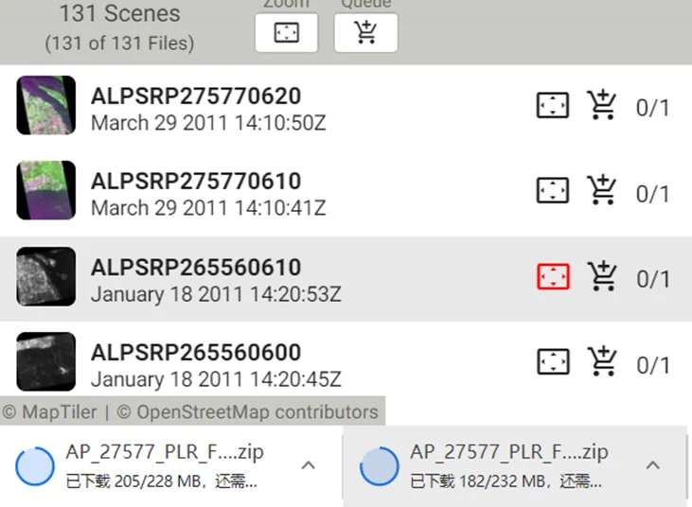The image size is (692, 507).
Task: Click the Zoom to all results button
Action: click(286, 33)
